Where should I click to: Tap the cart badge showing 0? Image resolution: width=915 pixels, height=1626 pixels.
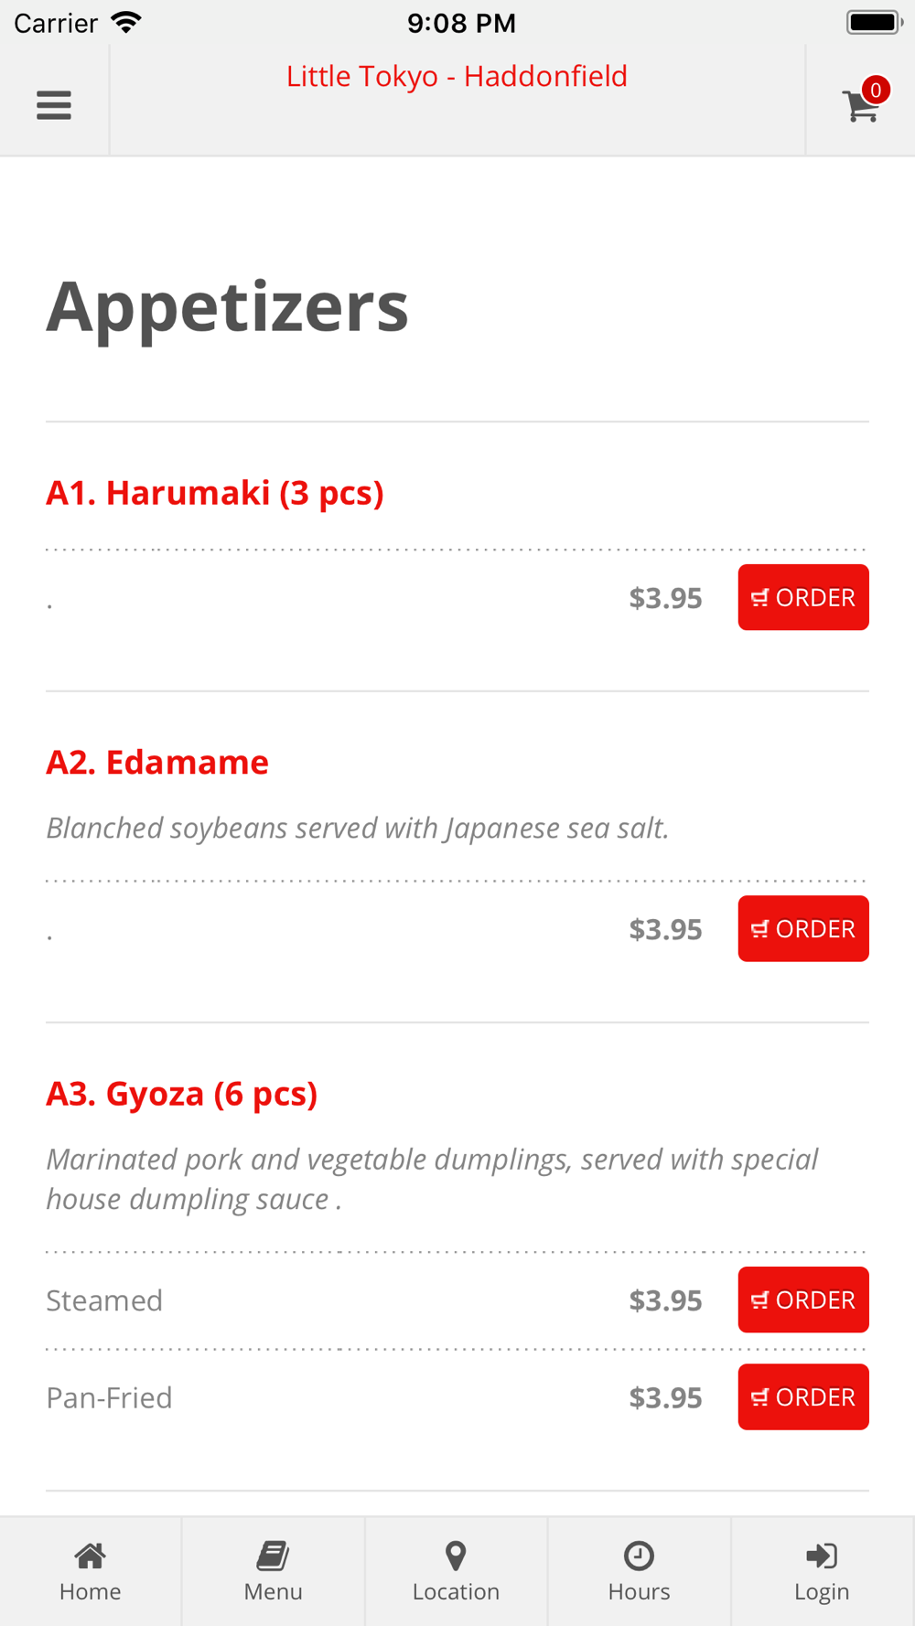[876, 90]
